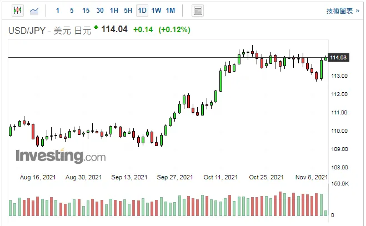Click the latest green candlestick at right edge

(x=325, y=59)
